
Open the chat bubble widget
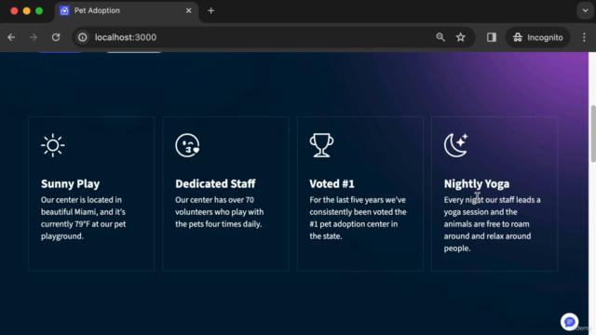[569, 322]
